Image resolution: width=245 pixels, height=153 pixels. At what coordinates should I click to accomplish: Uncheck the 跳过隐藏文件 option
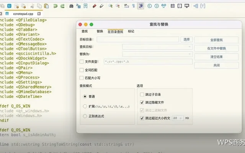pyautogui.click(x=142, y=103)
